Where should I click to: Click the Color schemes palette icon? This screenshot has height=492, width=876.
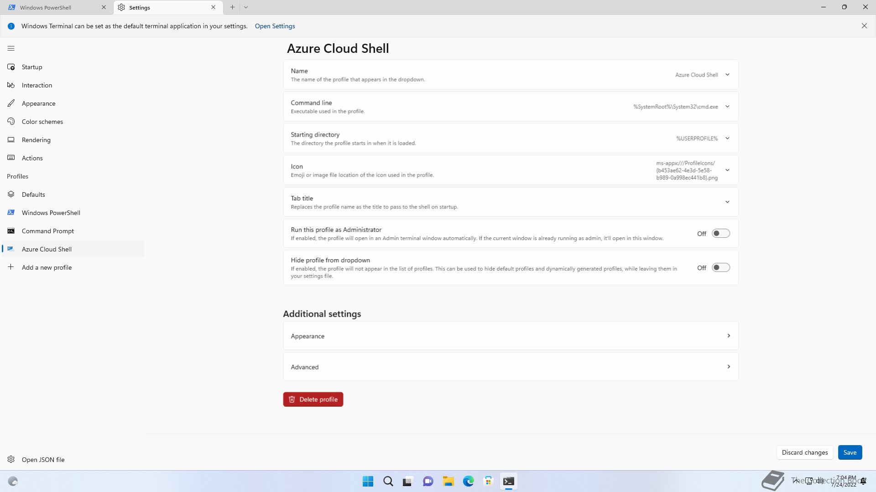[x=11, y=122]
